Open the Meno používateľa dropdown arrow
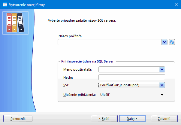Image resolution: width=181 pixels, height=125 pixels. 162,70
